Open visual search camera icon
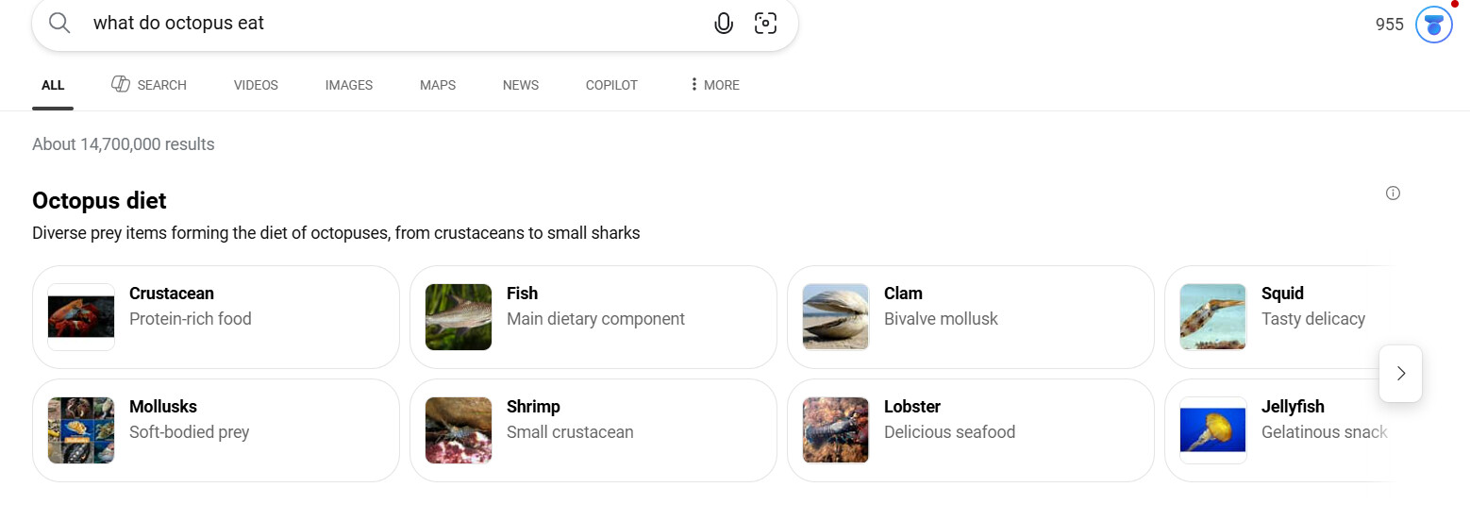 coord(766,24)
